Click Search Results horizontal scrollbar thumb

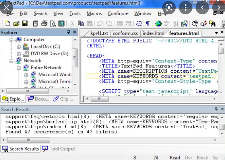click(29, 140)
